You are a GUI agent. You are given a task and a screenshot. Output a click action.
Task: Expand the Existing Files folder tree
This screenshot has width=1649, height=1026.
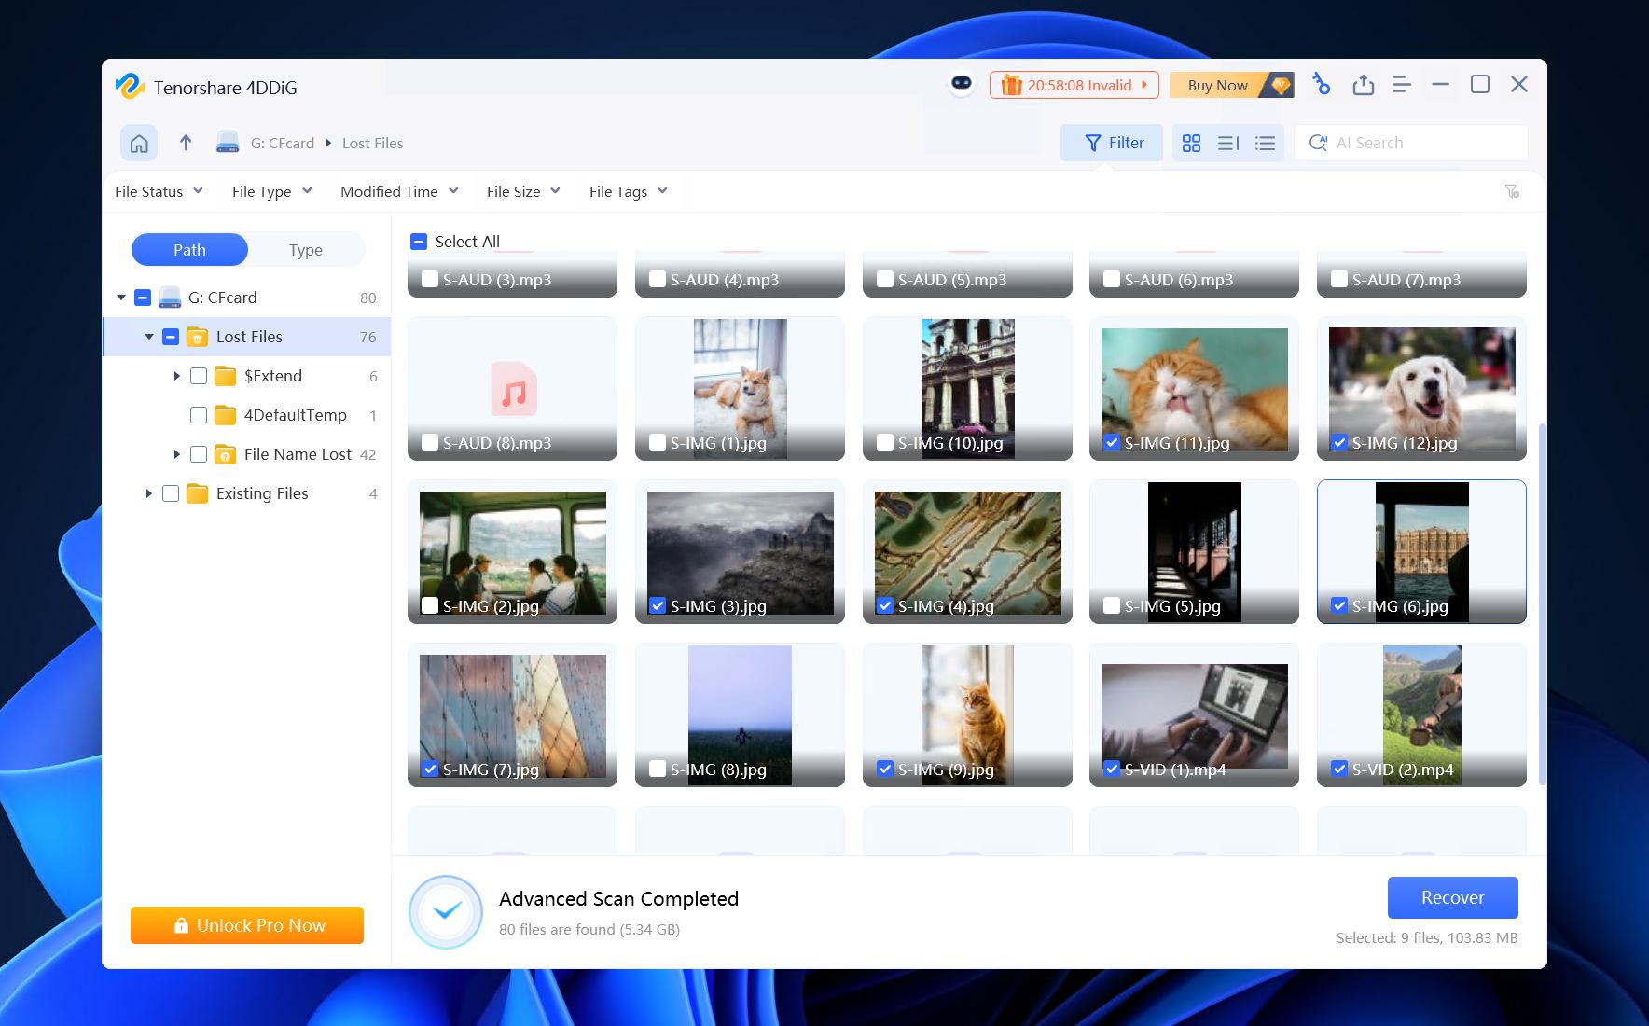148,493
